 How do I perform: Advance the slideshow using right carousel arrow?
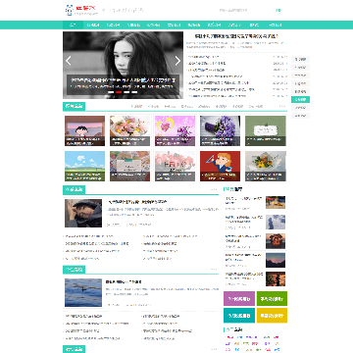coord(177,61)
